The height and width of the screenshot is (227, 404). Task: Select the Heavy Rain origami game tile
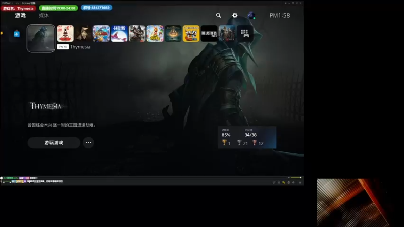[83, 33]
